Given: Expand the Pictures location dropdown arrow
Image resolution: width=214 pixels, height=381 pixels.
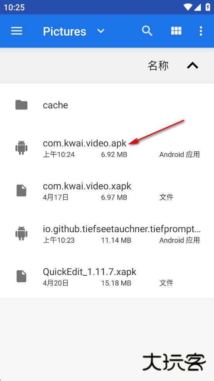Looking at the screenshot, I should (101, 31).
